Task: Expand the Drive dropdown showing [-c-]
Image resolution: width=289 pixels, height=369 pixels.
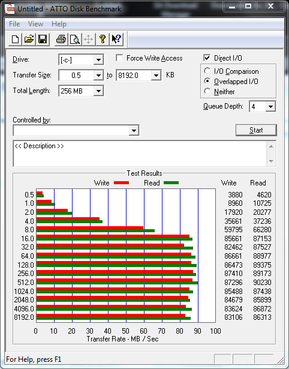Action: (x=98, y=60)
